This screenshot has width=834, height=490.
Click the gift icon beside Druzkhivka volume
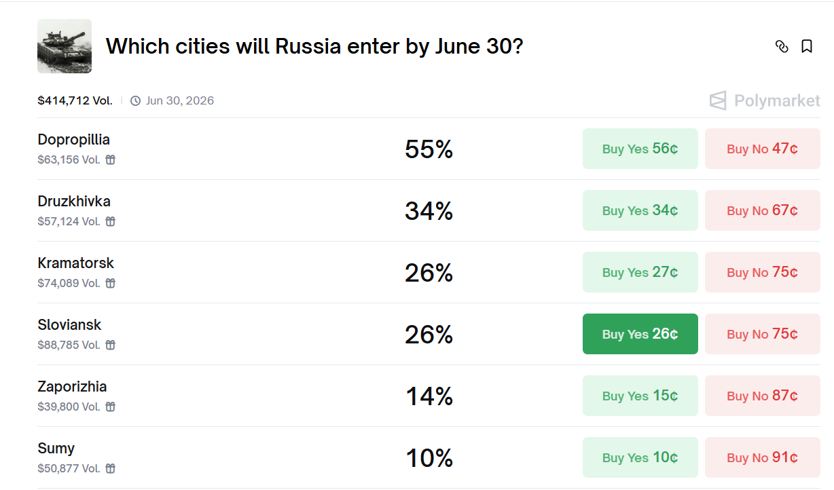click(110, 222)
